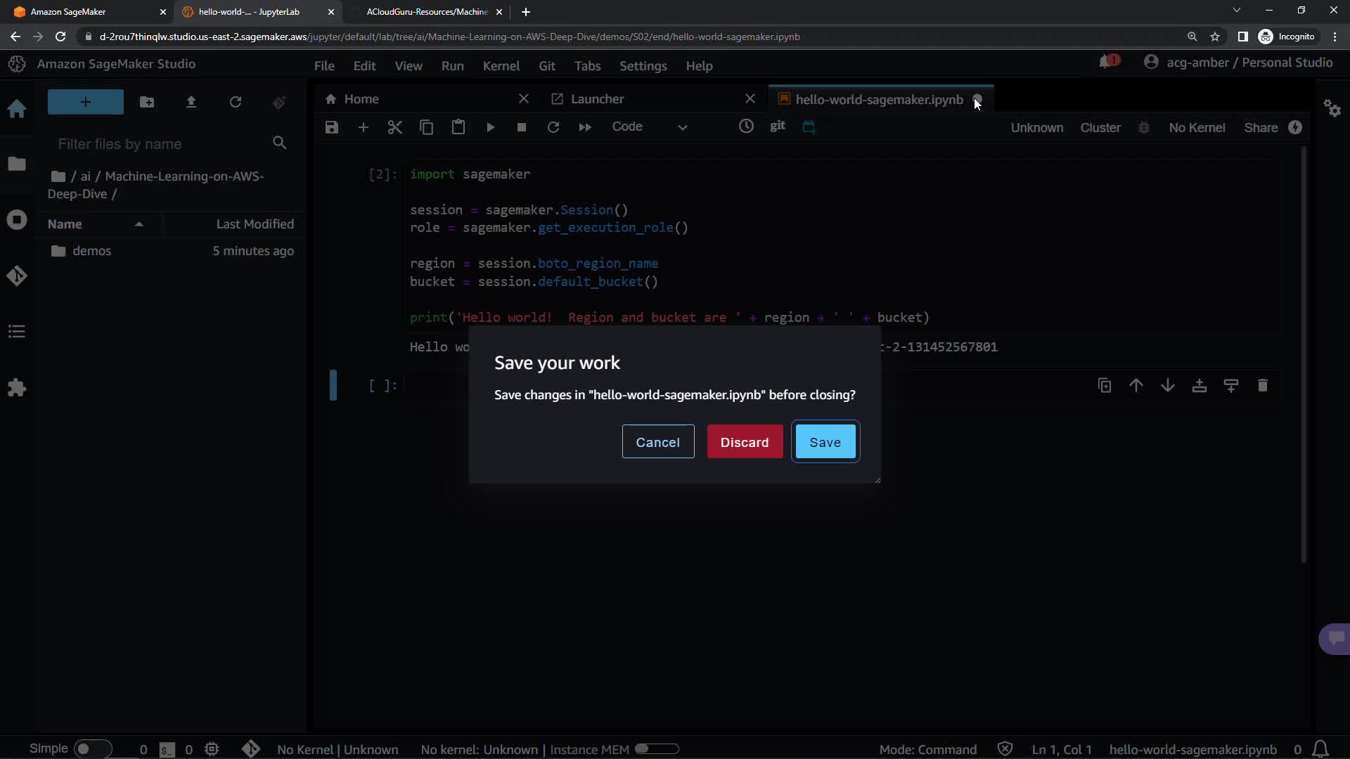Click Cancel in save dialog
Image resolution: width=1350 pixels, height=759 pixels.
pyautogui.click(x=657, y=442)
